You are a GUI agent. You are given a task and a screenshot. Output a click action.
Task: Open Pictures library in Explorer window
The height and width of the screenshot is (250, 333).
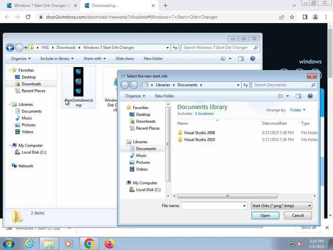pyautogui.click(x=29, y=125)
